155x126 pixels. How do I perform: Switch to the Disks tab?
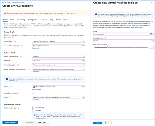coord(12,20)
